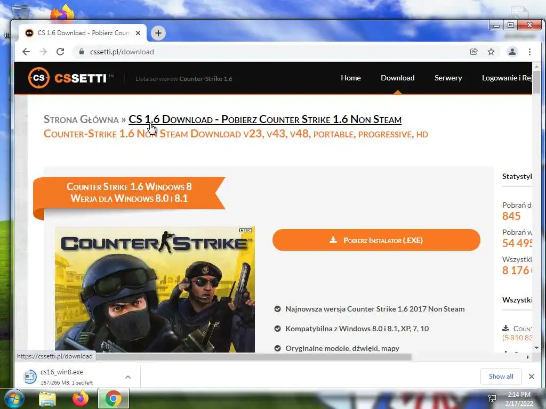The width and height of the screenshot is (546, 409).
Task: Open Chrome's three-dot menu
Action: click(529, 52)
